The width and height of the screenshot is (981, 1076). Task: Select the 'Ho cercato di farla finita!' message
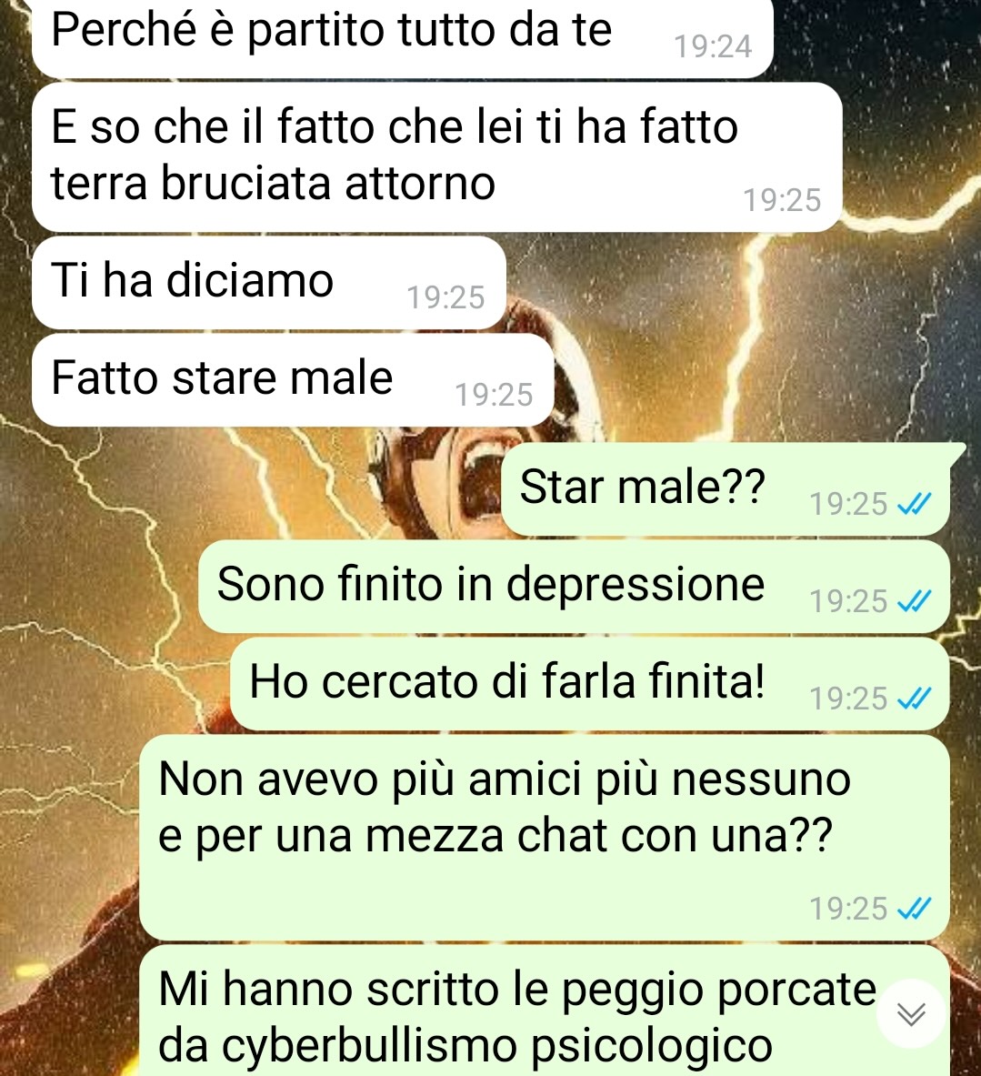coord(590,683)
